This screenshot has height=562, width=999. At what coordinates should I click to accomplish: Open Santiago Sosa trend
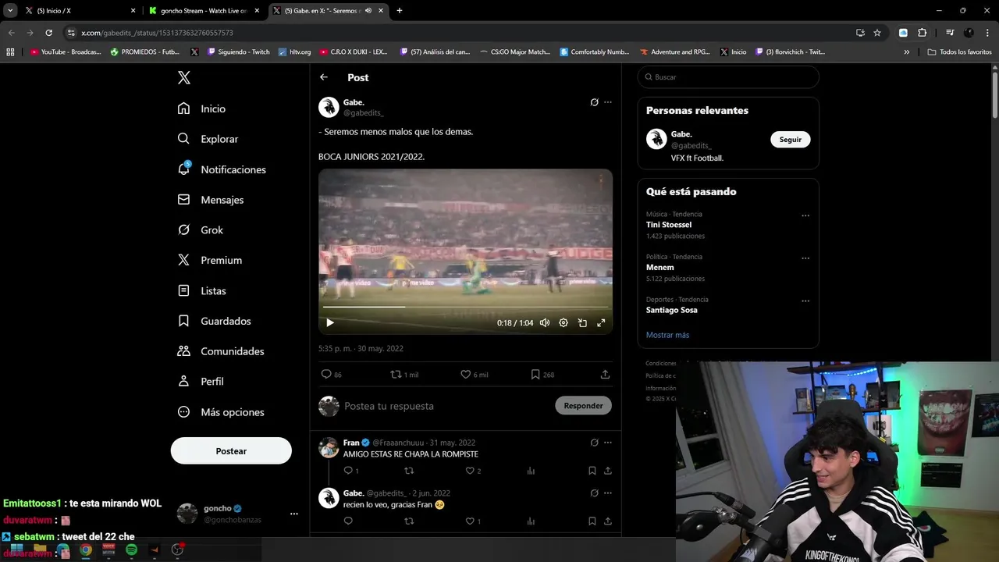point(672,310)
